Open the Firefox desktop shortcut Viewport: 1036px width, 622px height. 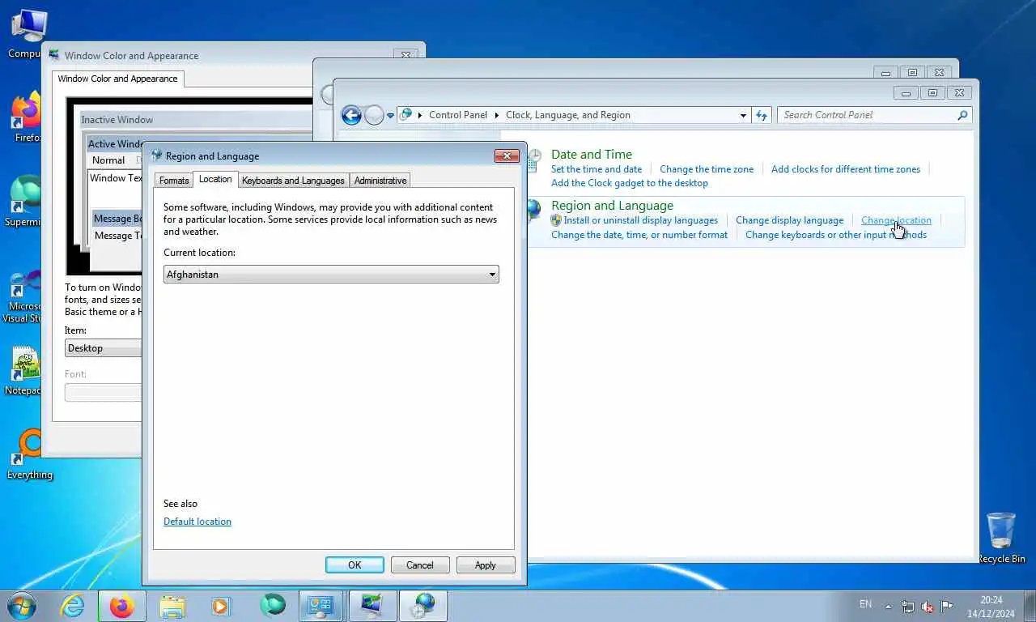[x=26, y=118]
